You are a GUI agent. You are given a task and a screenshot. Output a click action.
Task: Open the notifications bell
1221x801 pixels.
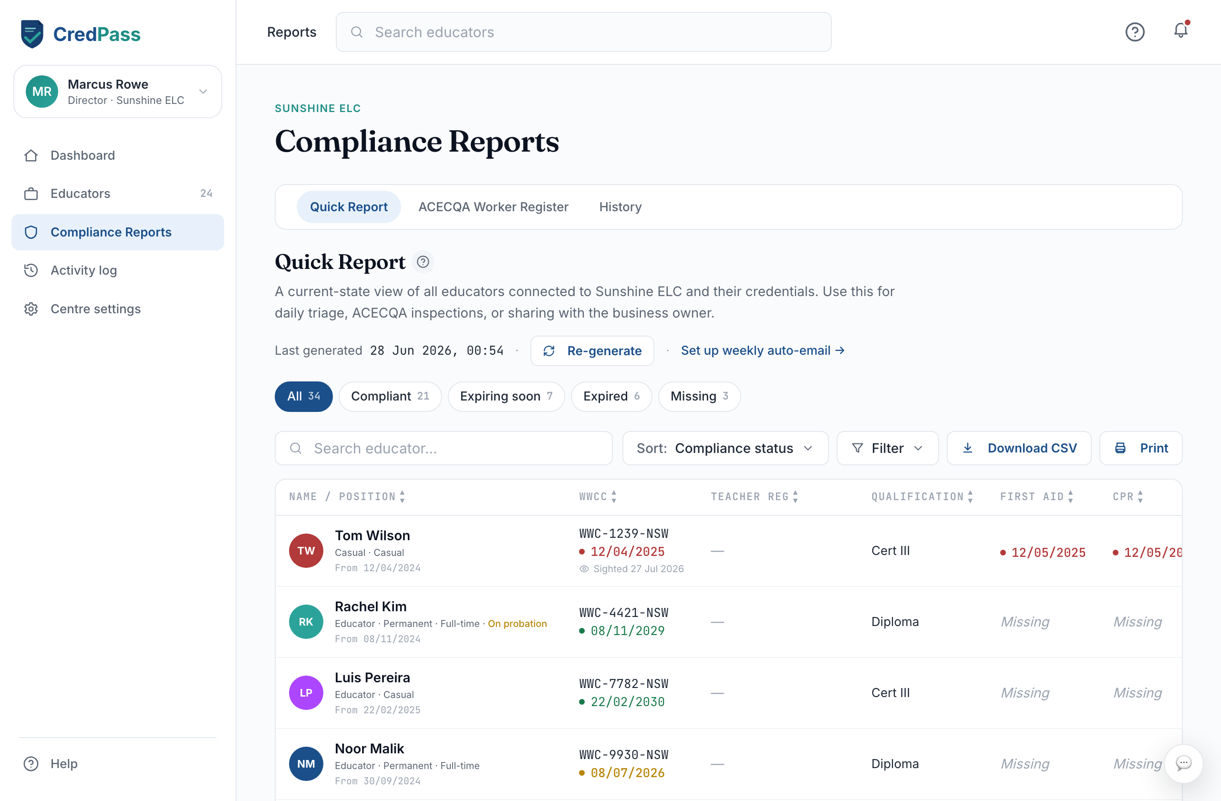tap(1181, 31)
